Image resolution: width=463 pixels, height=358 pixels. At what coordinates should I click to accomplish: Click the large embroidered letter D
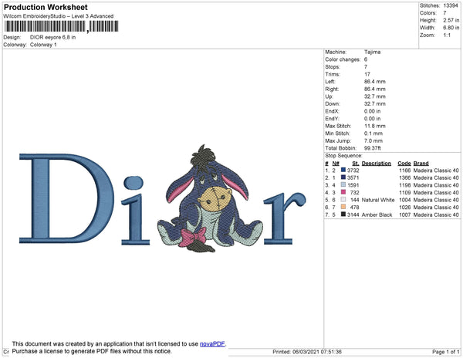(x=66, y=198)
